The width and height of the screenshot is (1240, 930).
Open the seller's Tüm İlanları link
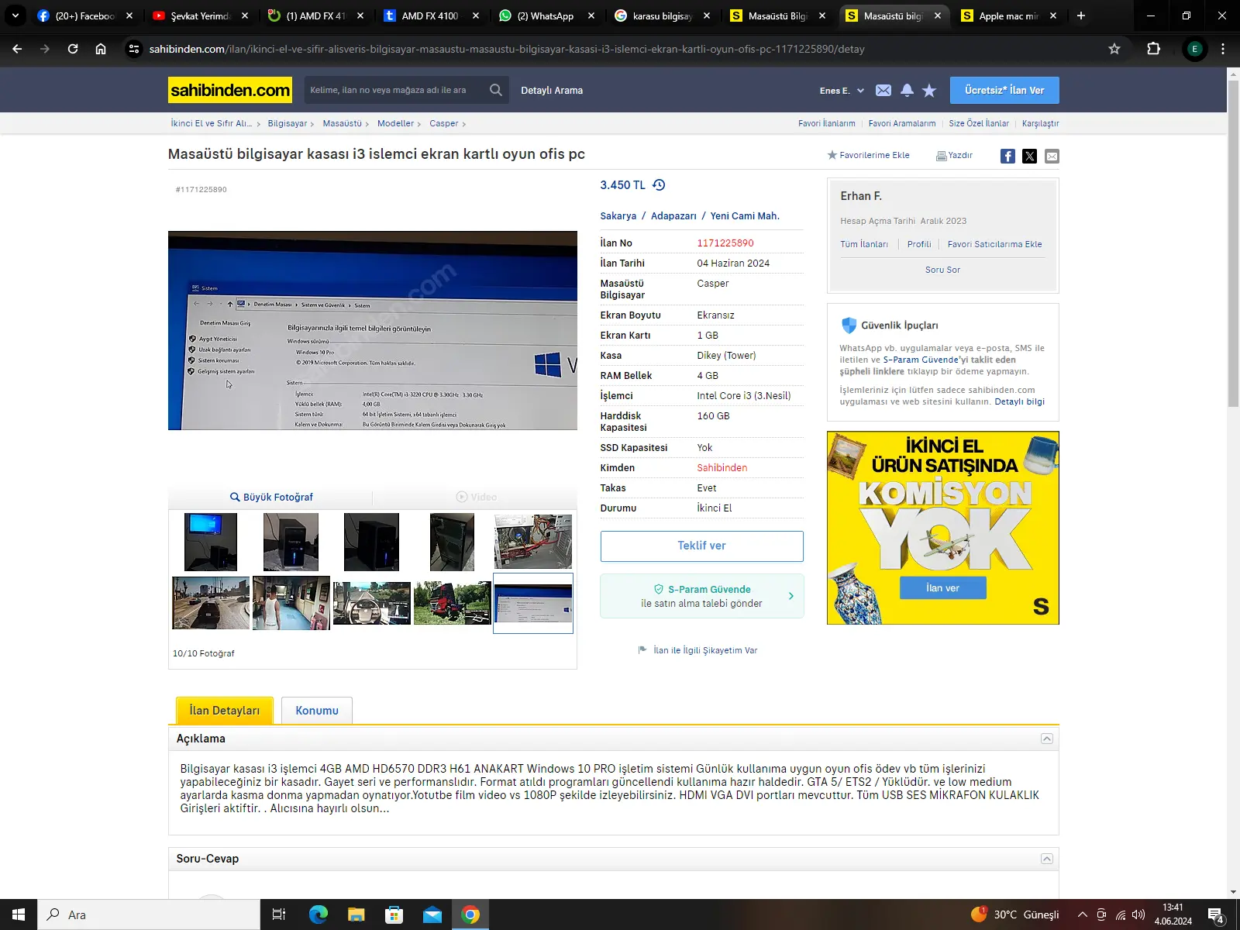(864, 244)
